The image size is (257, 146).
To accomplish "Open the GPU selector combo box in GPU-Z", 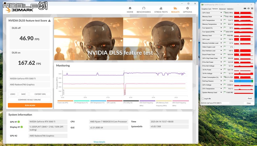I will point(216,103).
